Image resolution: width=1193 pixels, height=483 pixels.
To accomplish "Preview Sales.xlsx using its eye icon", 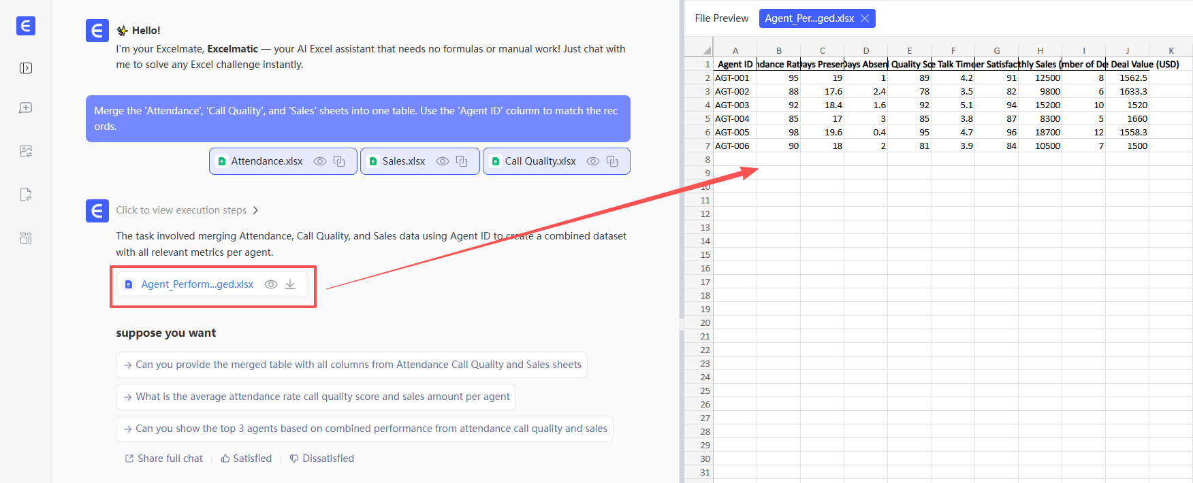I will (x=442, y=161).
